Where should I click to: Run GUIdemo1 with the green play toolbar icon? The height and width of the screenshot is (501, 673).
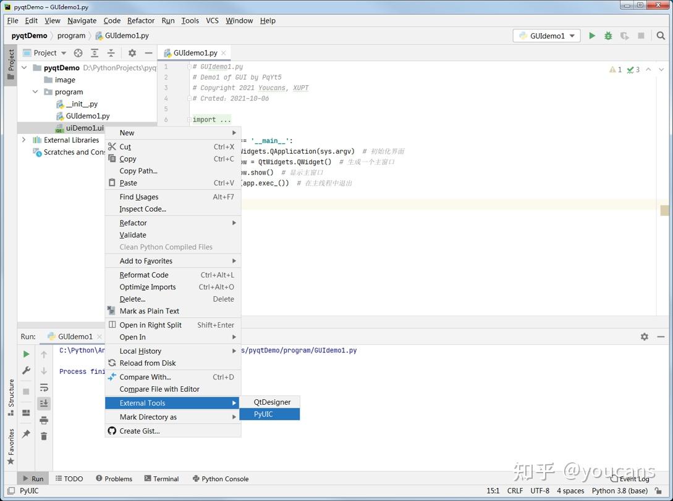[591, 36]
